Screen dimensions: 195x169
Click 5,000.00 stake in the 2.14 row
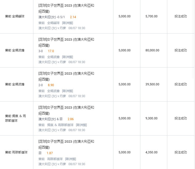(124, 16)
